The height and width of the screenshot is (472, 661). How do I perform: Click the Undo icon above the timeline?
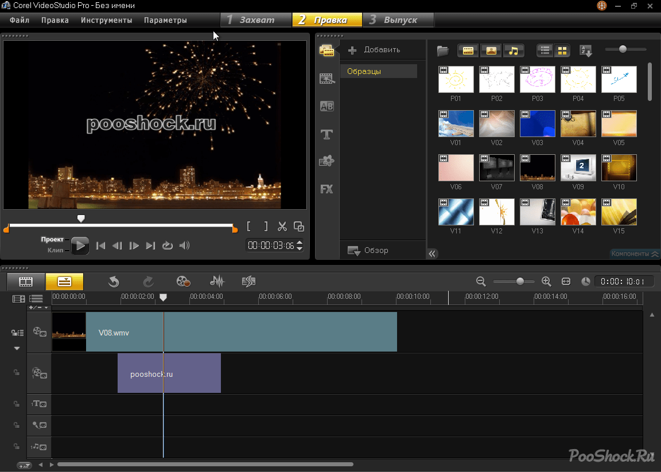(114, 281)
